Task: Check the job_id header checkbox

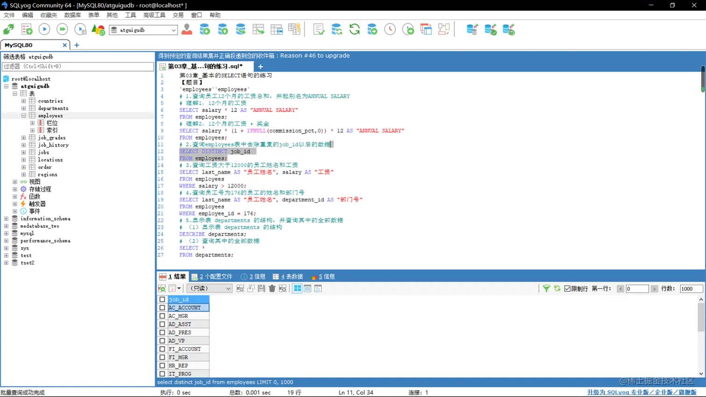Action: (162, 299)
